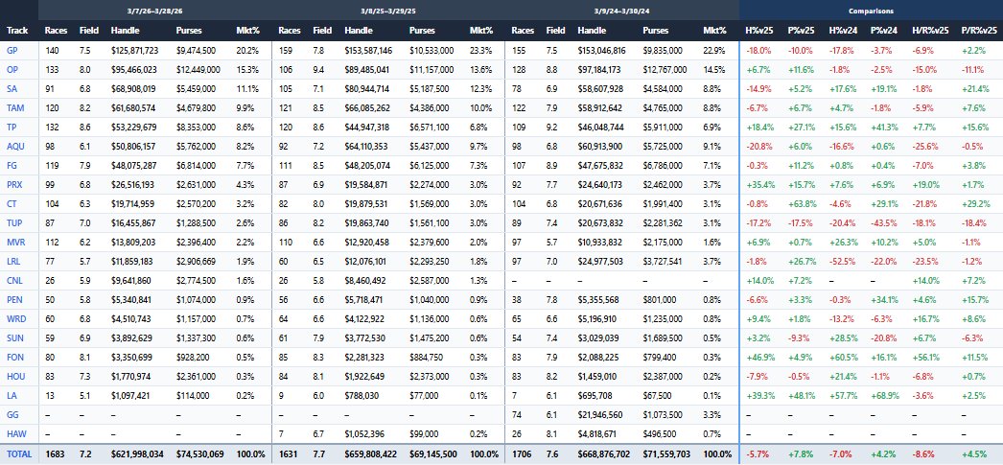Select FG purses value $6,786,000
The width and height of the screenshot is (1003, 465).
[x=663, y=166]
